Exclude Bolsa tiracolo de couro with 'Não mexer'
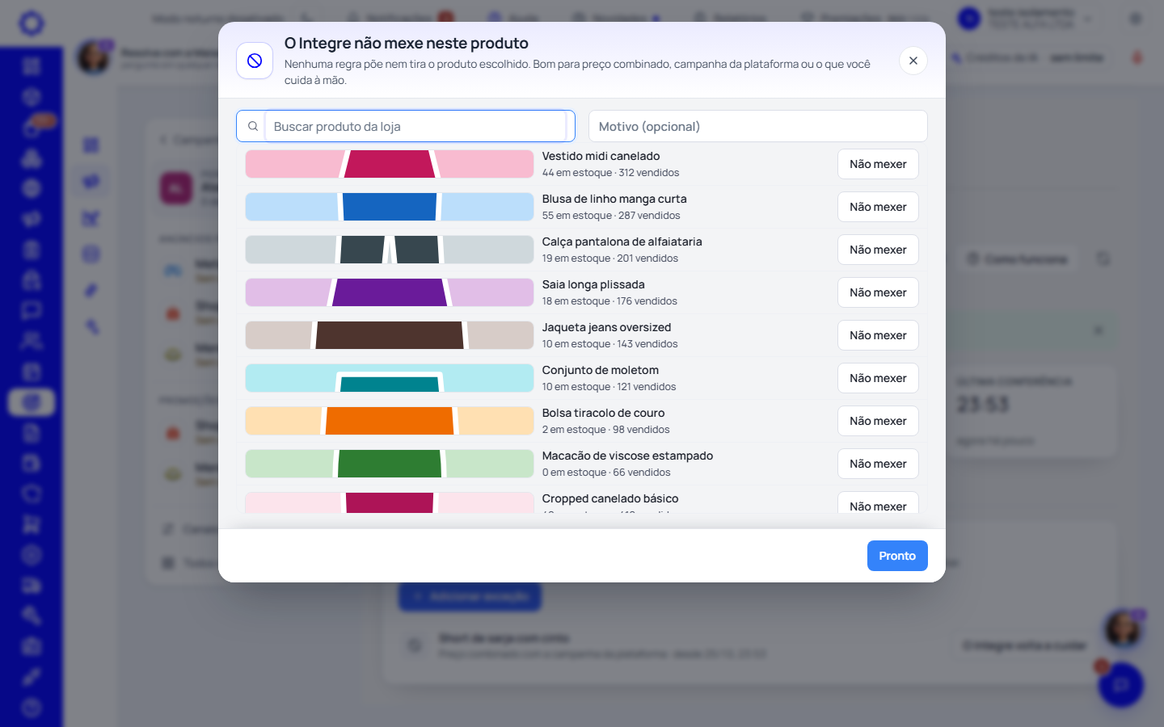The width and height of the screenshot is (1164, 727). [878, 421]
